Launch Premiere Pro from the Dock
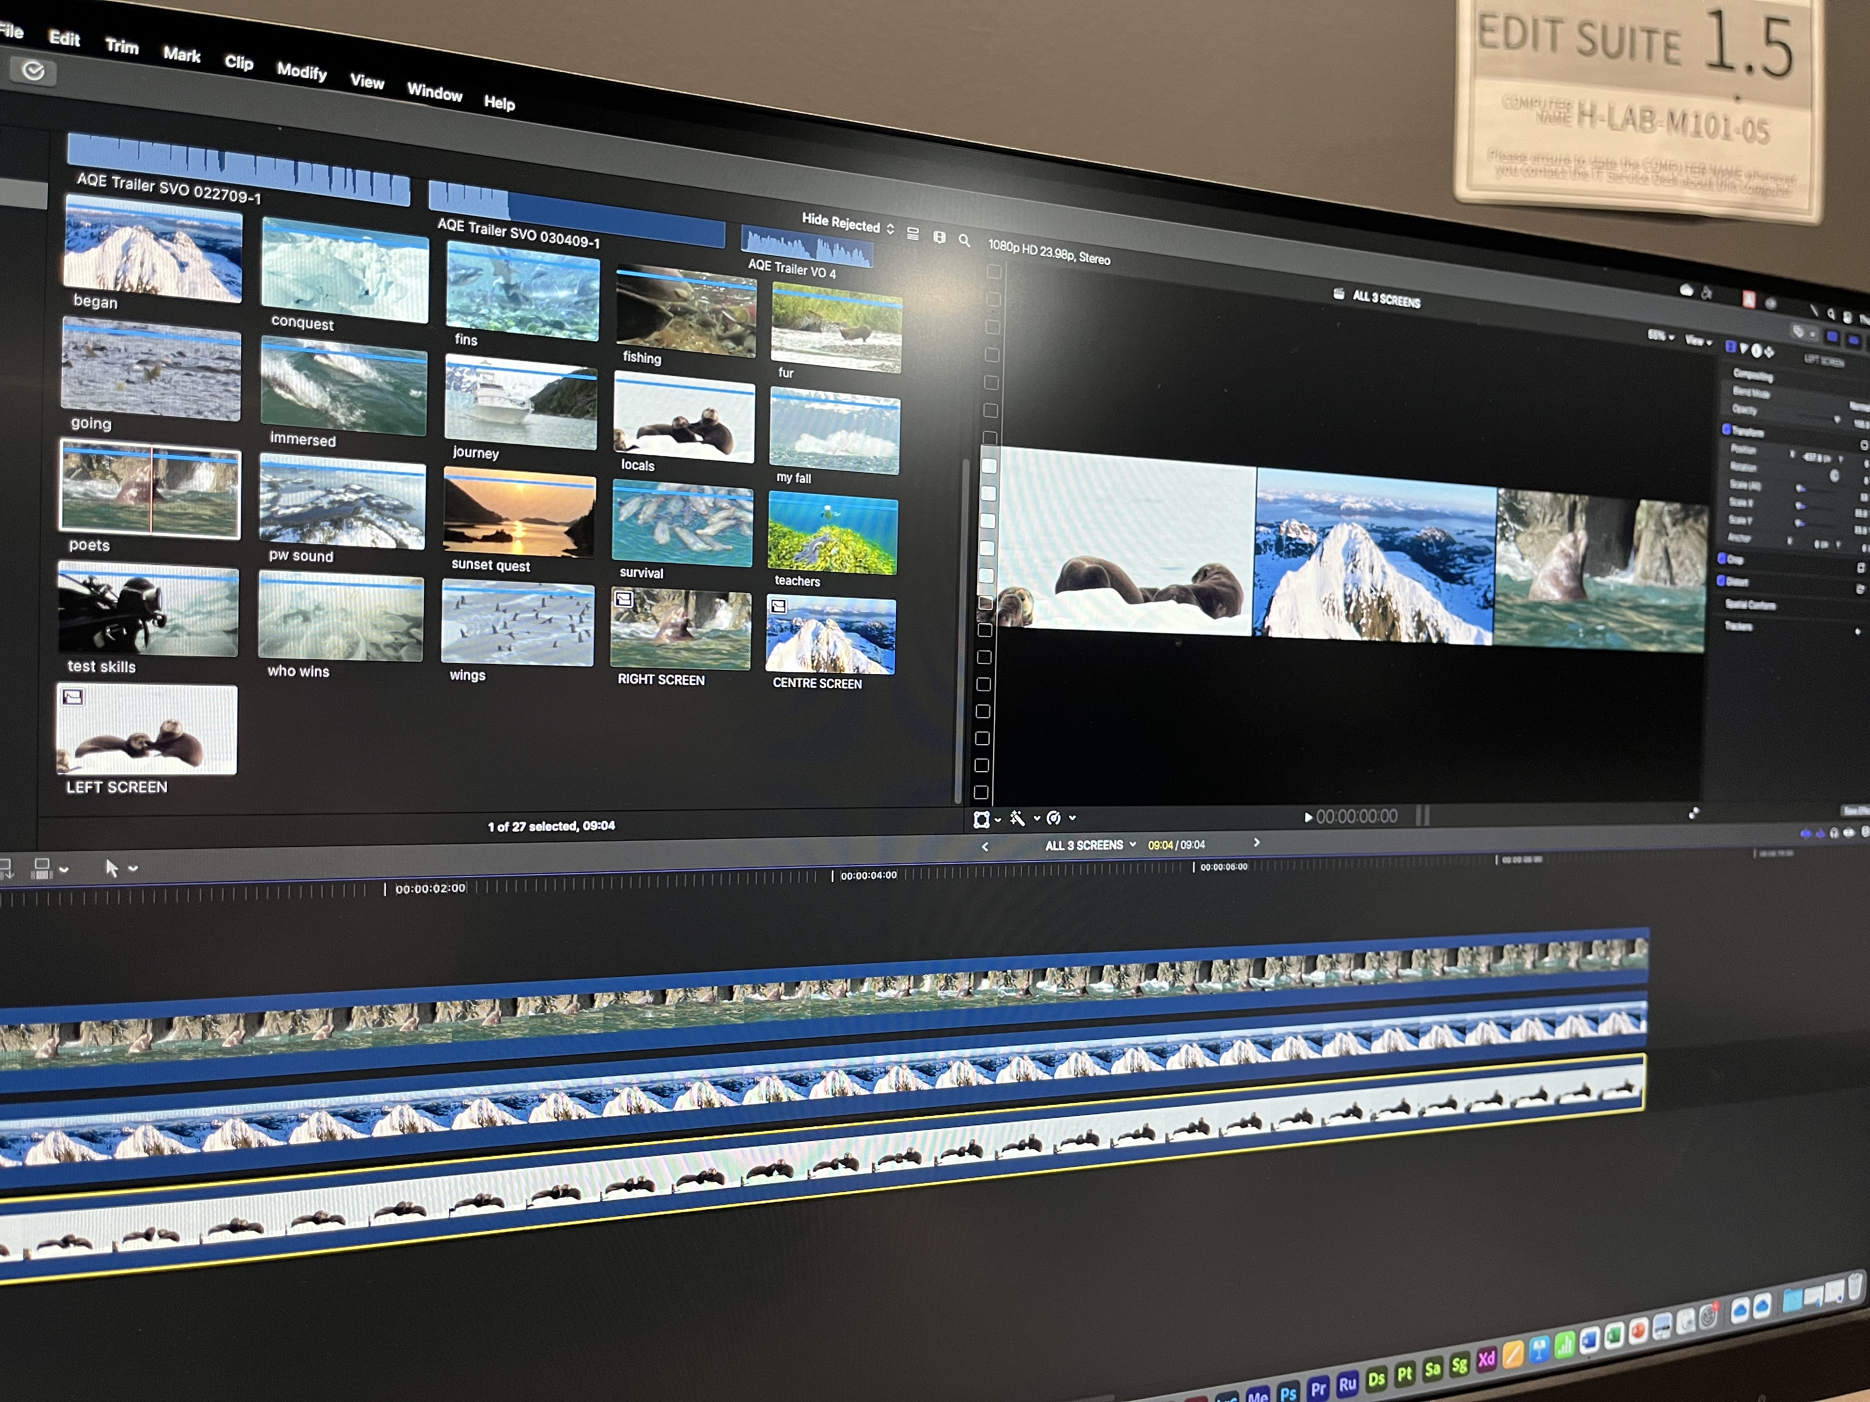The image size is (1870, 1402). click(1318, 1389)
